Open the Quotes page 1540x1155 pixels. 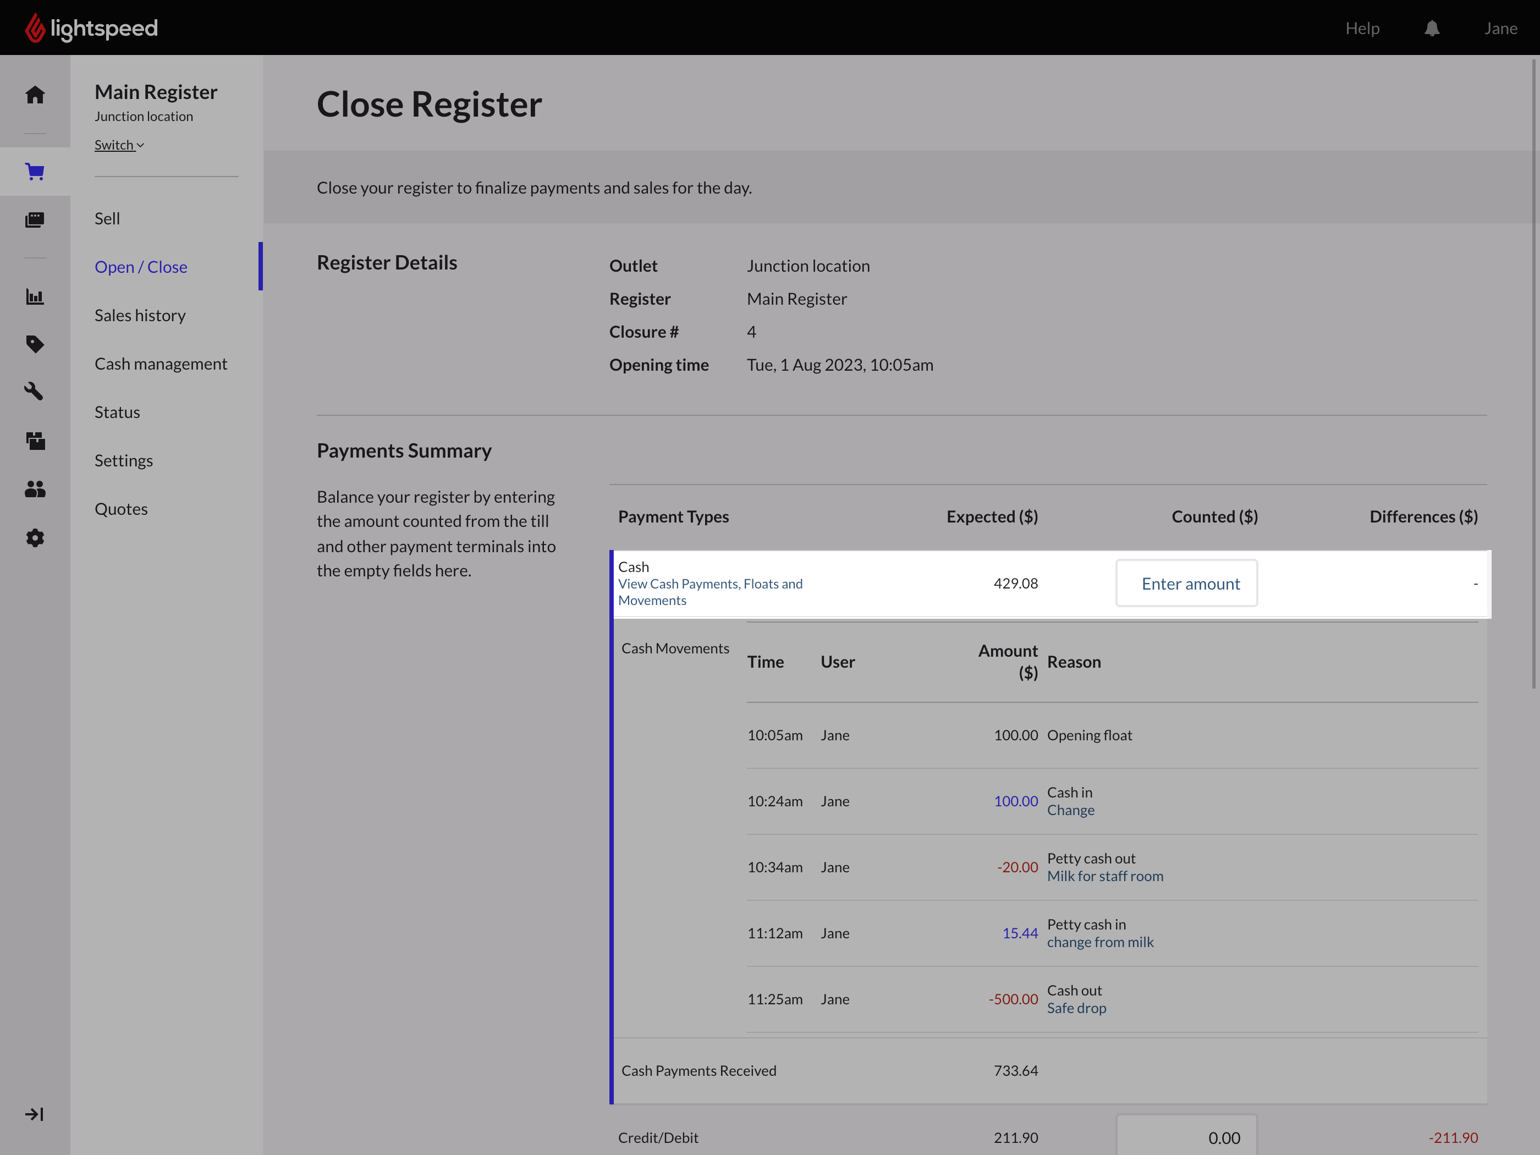point(121,509)
